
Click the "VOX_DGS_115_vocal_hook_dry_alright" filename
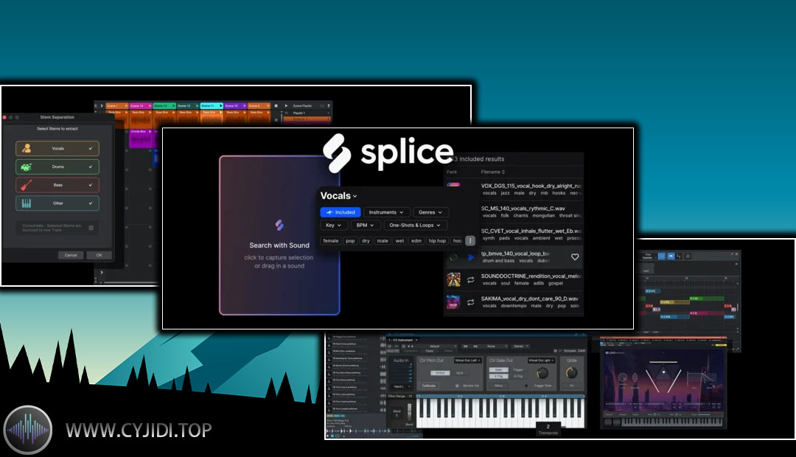click(531, 186)
